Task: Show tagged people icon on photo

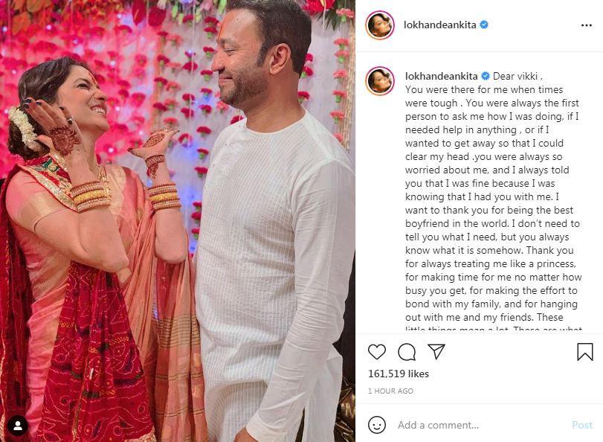Action: point(18,426)
